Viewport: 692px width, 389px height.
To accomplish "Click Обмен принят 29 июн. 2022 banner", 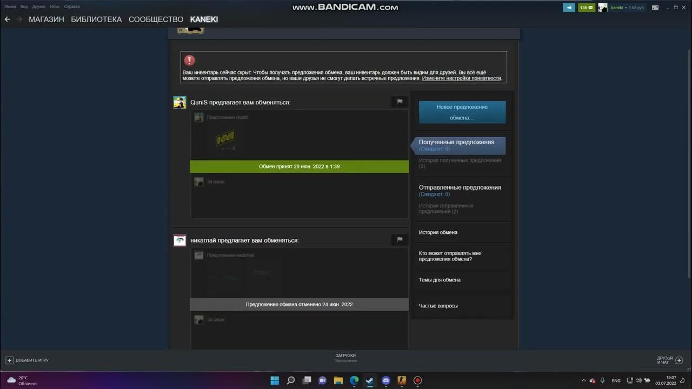I will (299, 166).
